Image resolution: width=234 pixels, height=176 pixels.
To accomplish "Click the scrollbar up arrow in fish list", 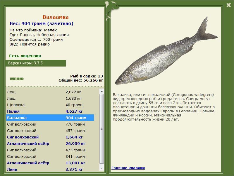I will point(102,91).
